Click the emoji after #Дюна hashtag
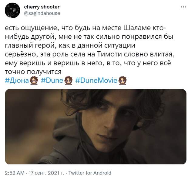The width and height of the screenshot is (188, 176). [x=34, y=81]
